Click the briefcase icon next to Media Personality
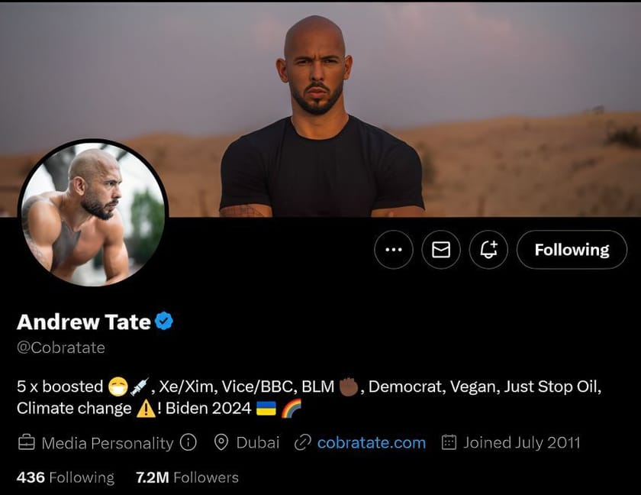The width and height of the screenshot is (641, 495). 24,442
